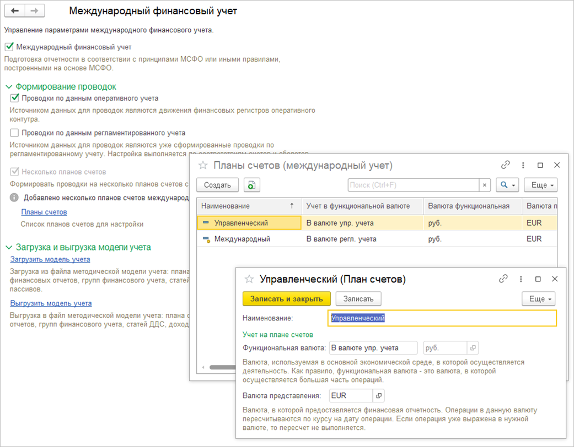The image size is (574, 447).
Task: Click the Наименование input with Управленческий
Action: (x=442, y=318)
